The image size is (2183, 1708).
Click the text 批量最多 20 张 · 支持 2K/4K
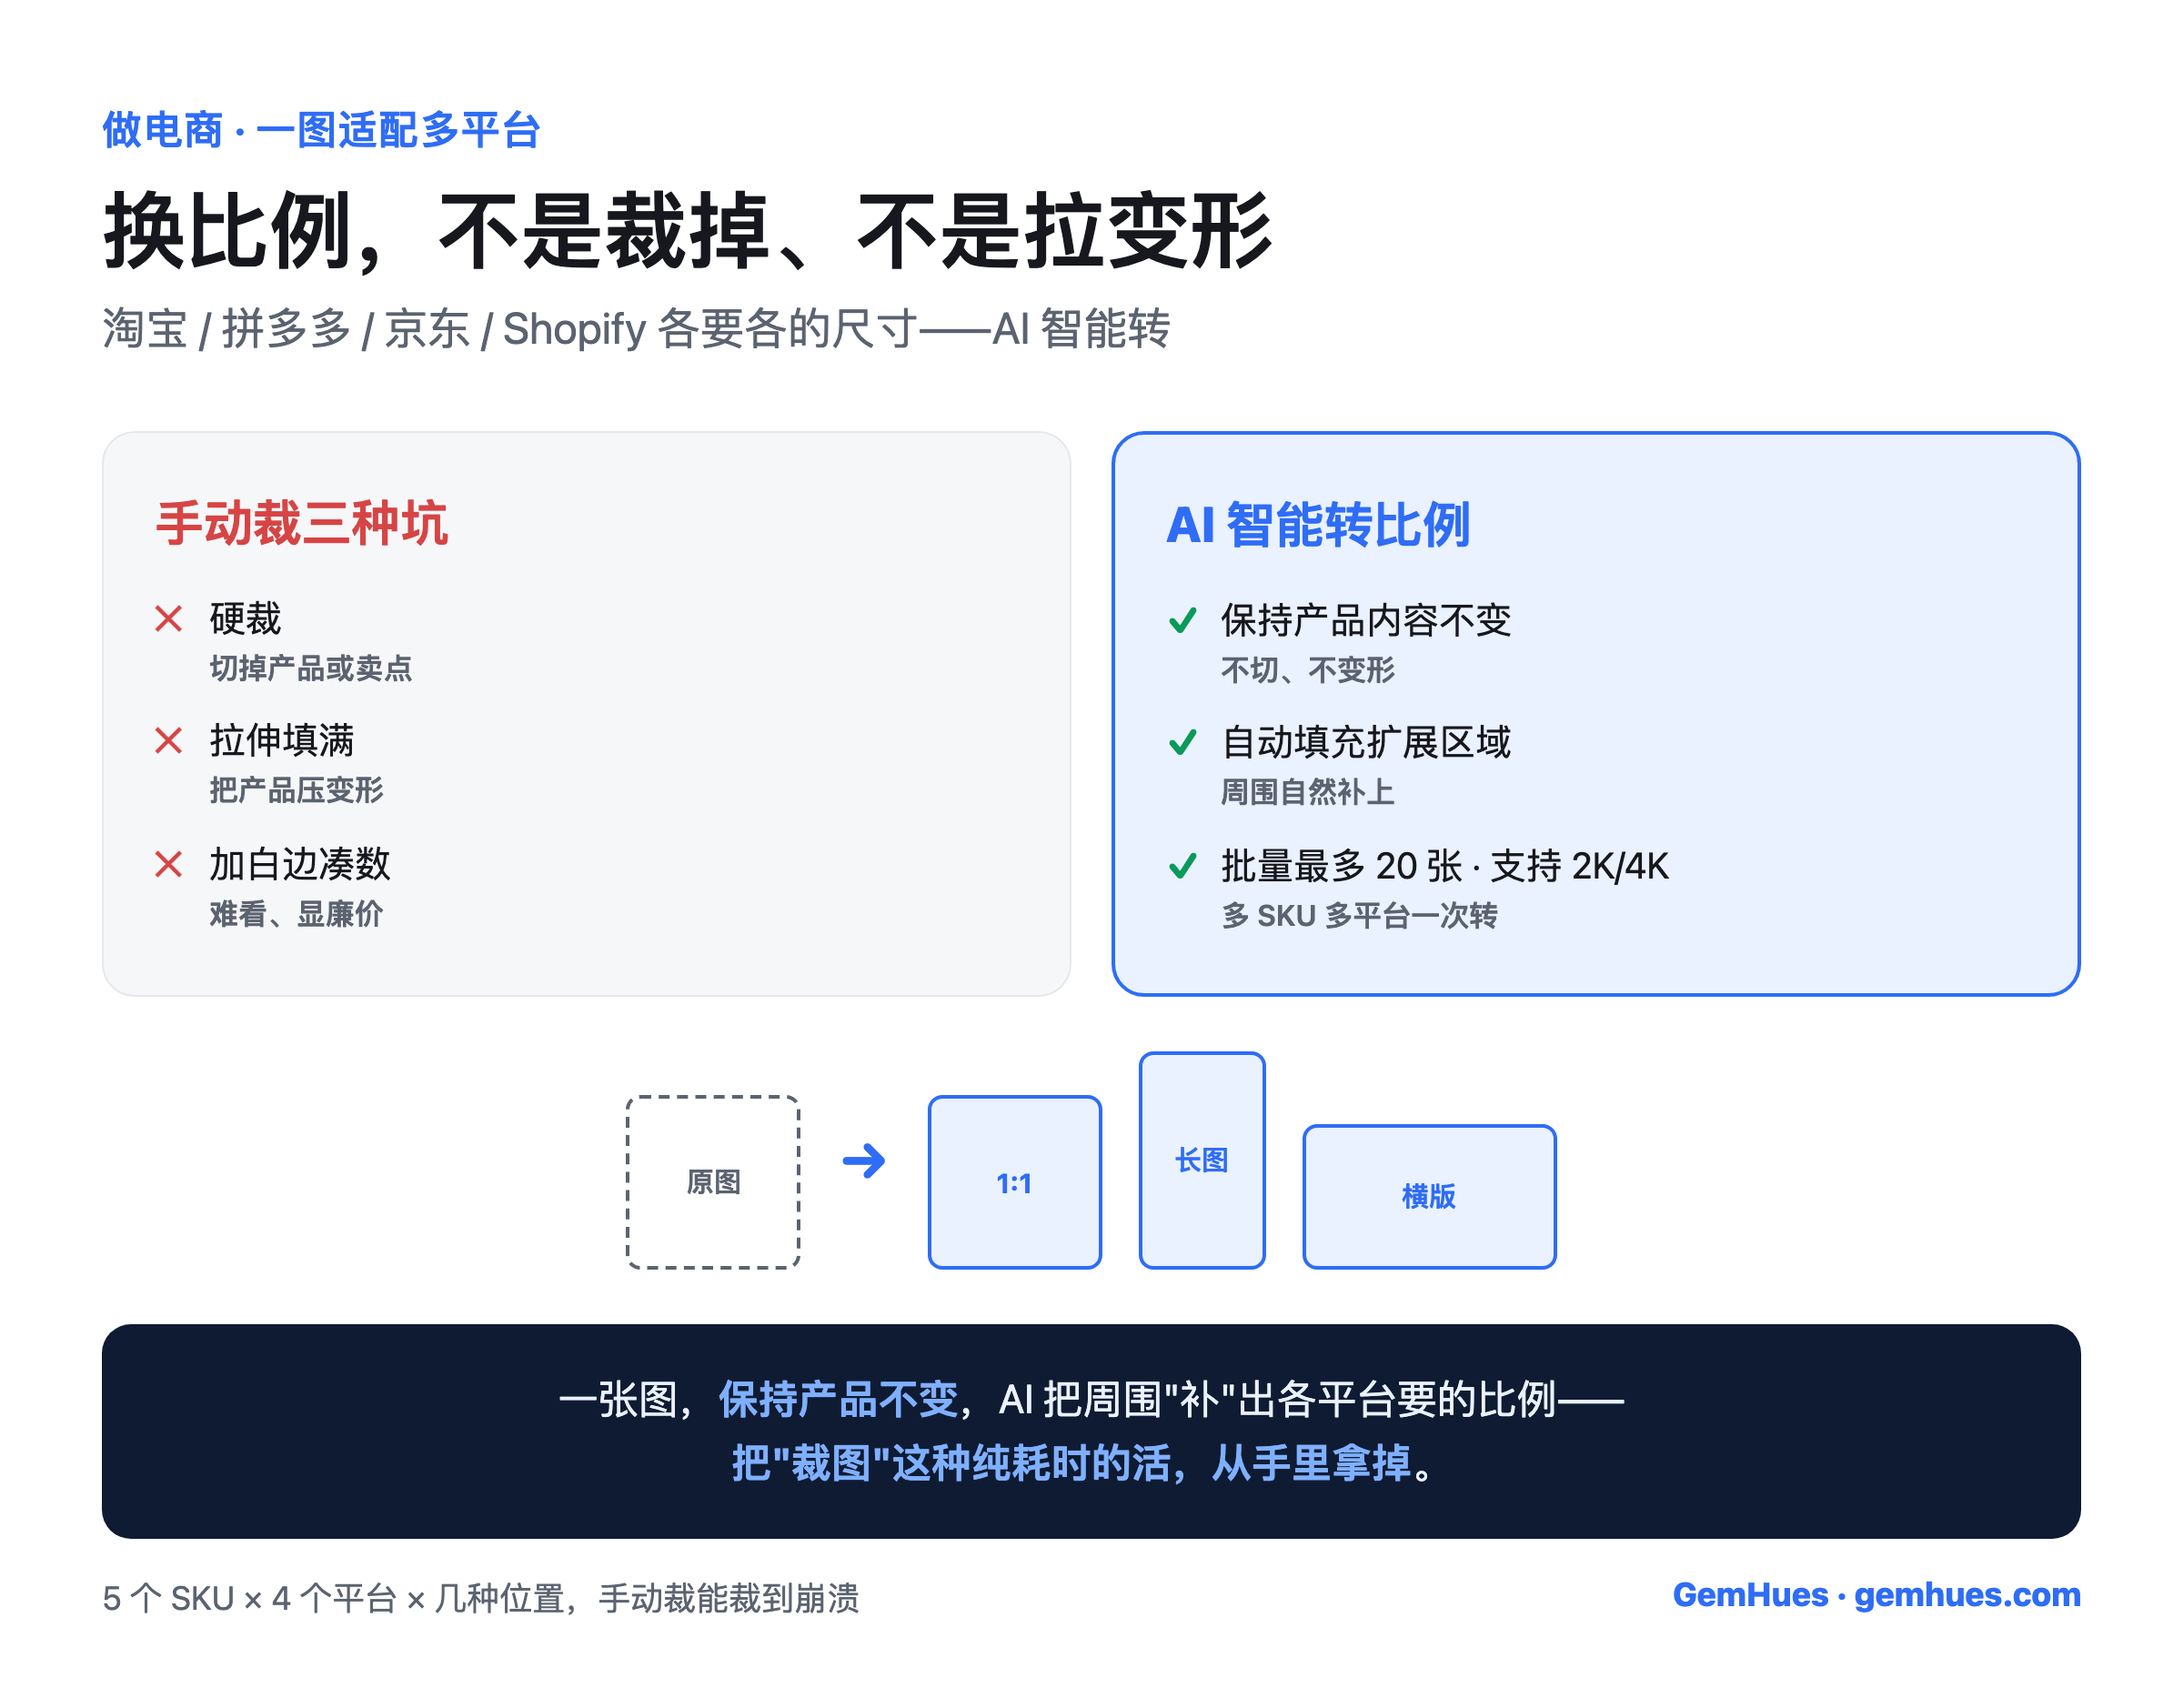1444,865
